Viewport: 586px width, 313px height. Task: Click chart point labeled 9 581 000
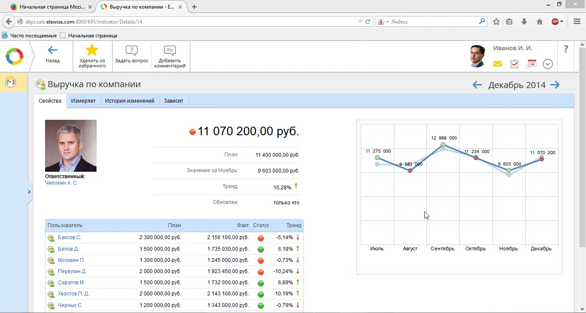(x=410, y=171)
